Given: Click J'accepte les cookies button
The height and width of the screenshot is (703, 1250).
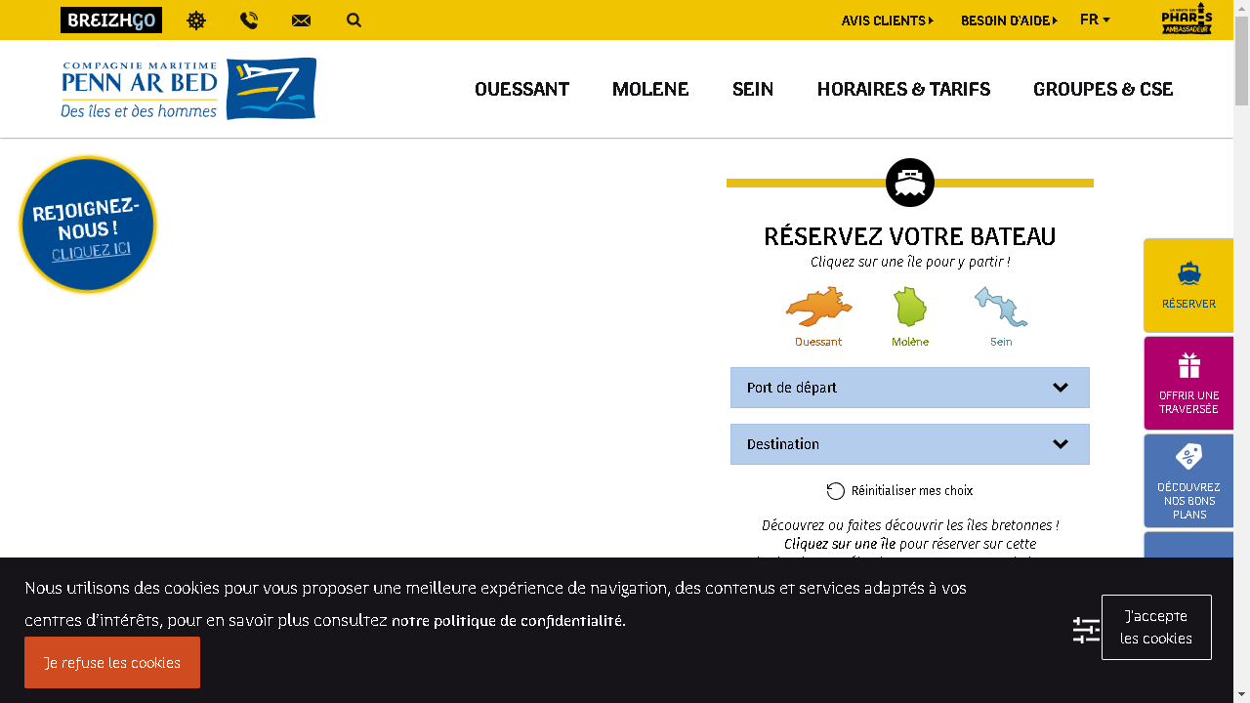Looking at the screenshot, I should click(1156, 627).
